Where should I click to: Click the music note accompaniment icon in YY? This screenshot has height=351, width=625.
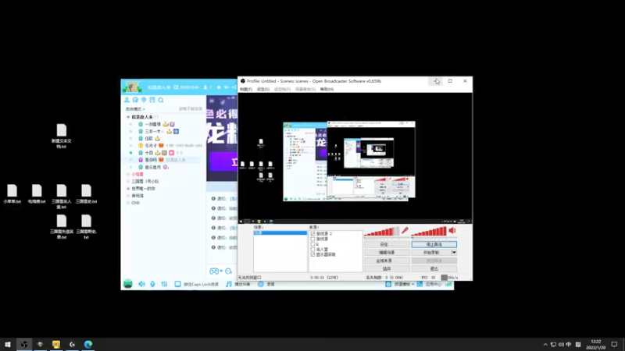pos(228,284)
